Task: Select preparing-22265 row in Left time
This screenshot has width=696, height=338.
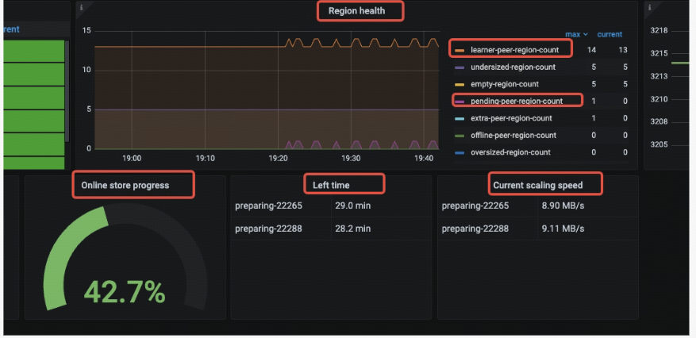Action: point(331,205)
